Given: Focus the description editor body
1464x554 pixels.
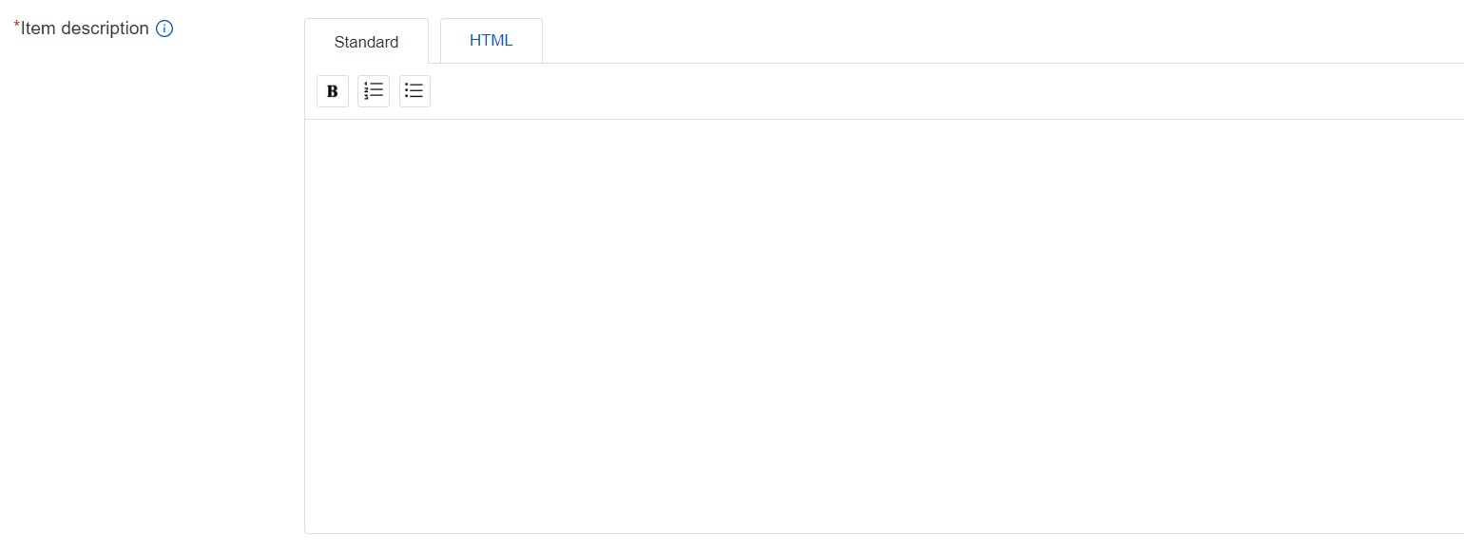Looking at the screenshot, I should [x=884, y=323].
